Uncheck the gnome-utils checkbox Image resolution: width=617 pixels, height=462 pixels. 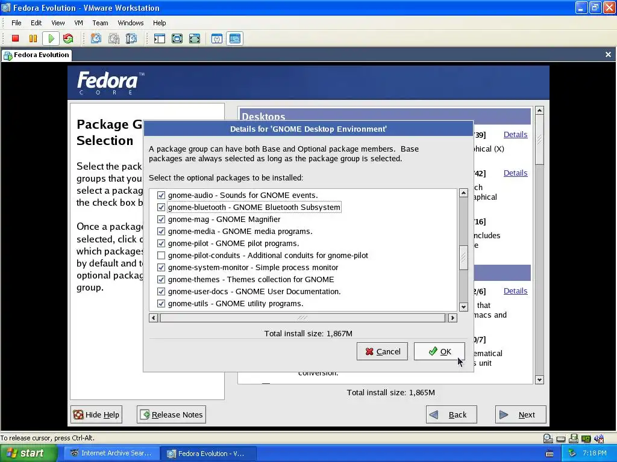pyautogui.click(x=161, y=304)
